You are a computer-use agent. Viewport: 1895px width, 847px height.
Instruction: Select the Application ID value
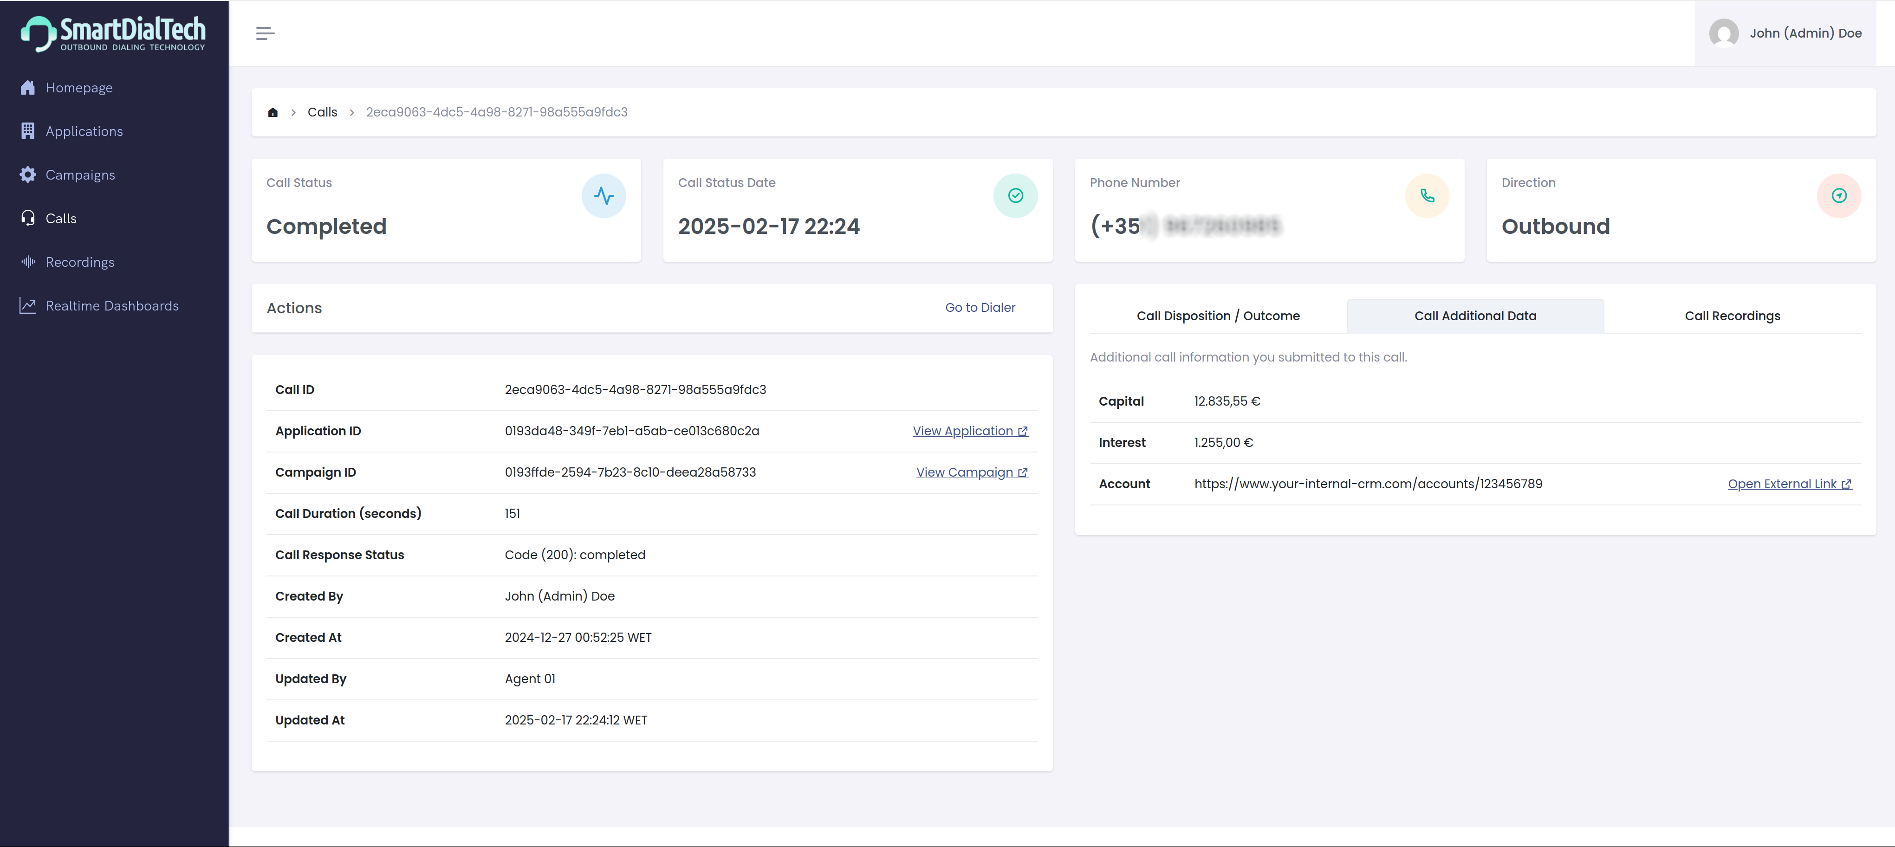[x=632, y=431]
